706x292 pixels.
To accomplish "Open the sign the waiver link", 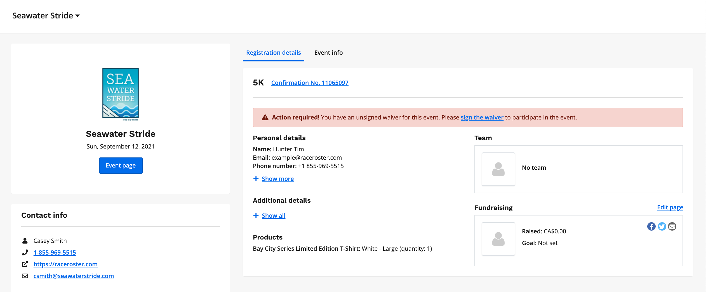I will [482, 118].
